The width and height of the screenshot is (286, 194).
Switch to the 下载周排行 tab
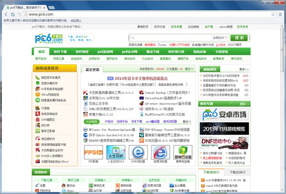(x=211, y=172)
